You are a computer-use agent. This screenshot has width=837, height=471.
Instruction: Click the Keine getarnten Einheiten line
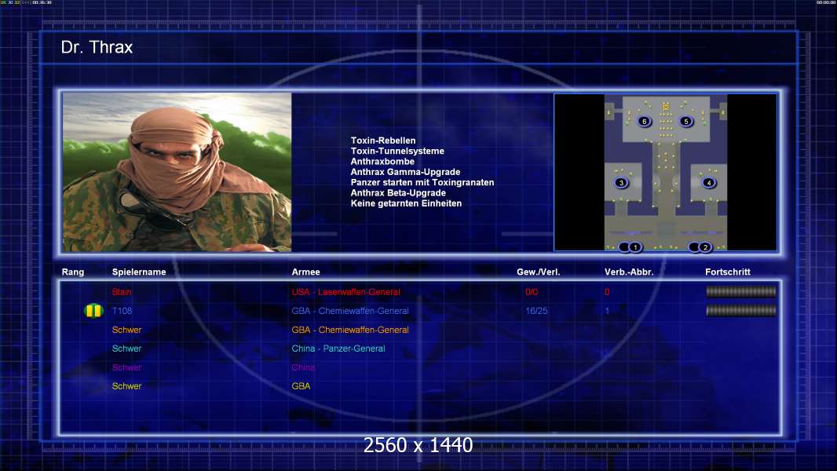click(x=406, y=203)
